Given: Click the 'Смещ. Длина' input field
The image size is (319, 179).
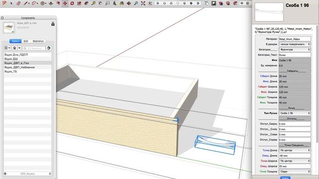Looking at the screenshot, I should 295,156.
